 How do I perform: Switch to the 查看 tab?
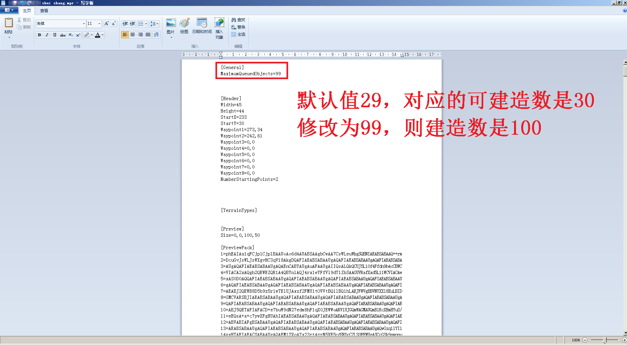click(44, 11)
